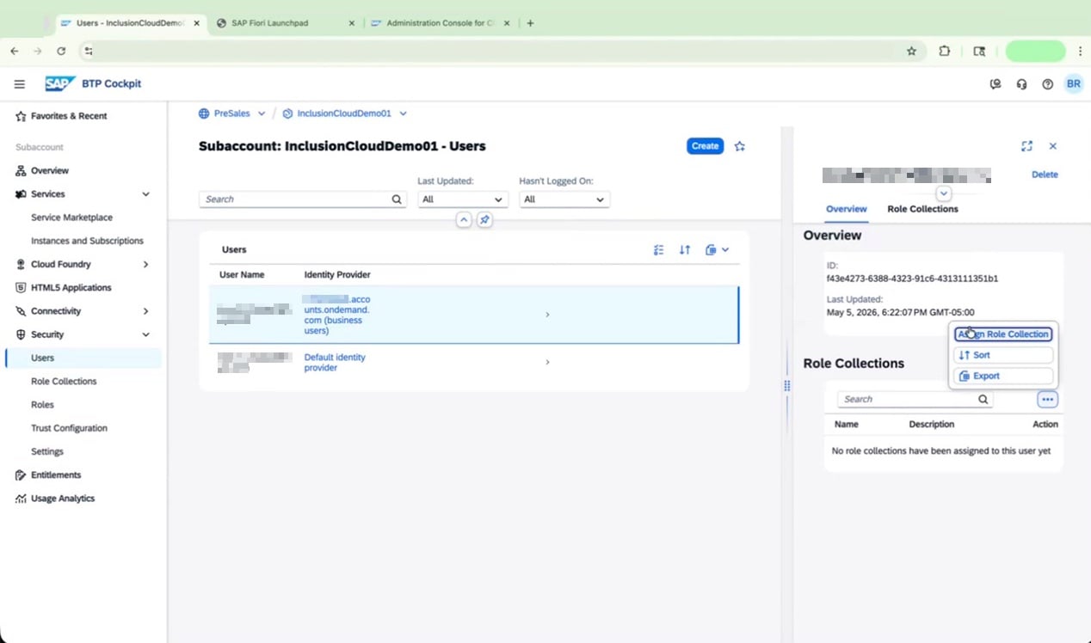This screenshot has width=1091, height=643.
Task: Open a new browser tab
Action: [530, 23]
